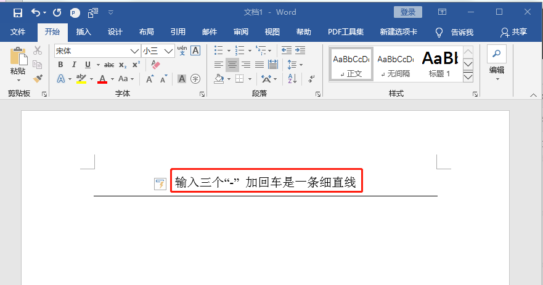Click the 登录 sign-in button
The height and width of the screenshot is (285, 543).
(408, 12)
